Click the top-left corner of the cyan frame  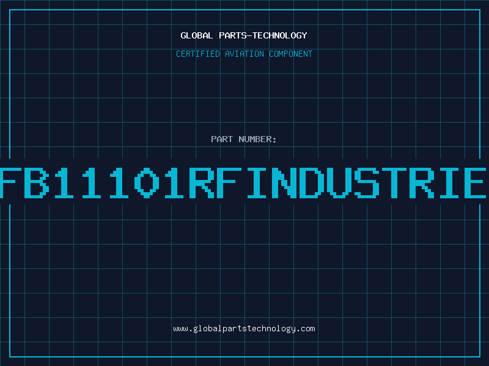coord(10,10)
